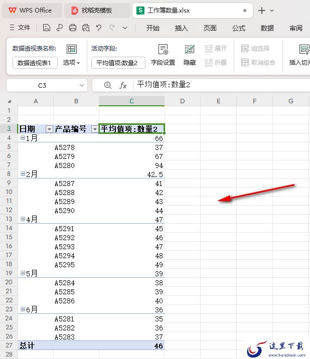Open quick access toolbar more dropdown
The height and width of the screenshot is (359, 310).
tap(125, 28)
